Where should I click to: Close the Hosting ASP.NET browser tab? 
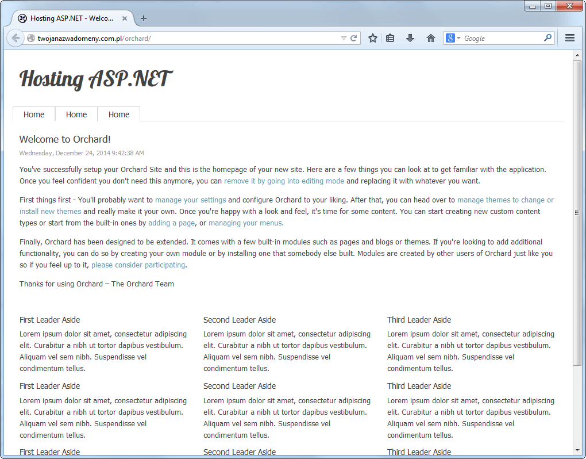pyautogui.click(x=125, y=18)
